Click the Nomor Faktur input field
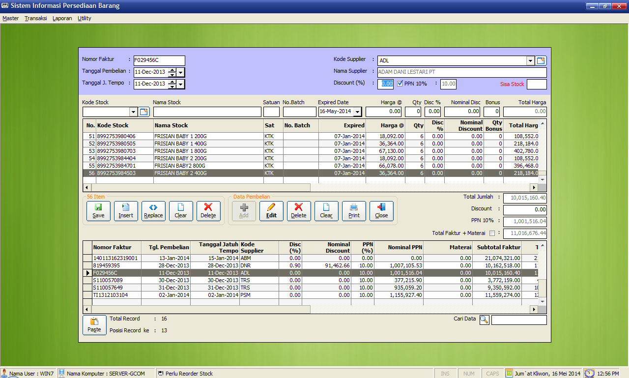 click(x=159, y=60)
